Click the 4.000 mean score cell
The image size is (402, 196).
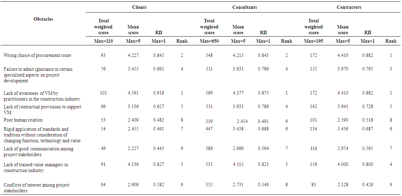[x=343, y=165]
